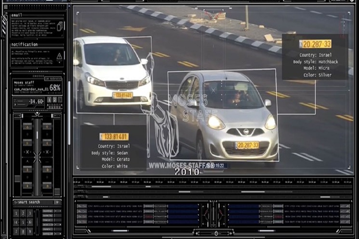This screenshot has height=239, width=359.
Task: Click the 68% recorder level readout
Action: click(55, 88)
